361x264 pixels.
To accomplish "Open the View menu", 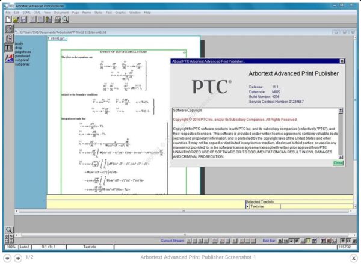I will 47,13.
